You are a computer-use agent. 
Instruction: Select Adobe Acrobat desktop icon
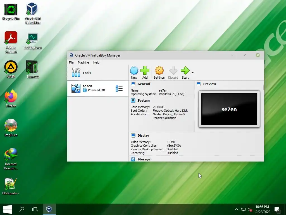click(11, 42)
